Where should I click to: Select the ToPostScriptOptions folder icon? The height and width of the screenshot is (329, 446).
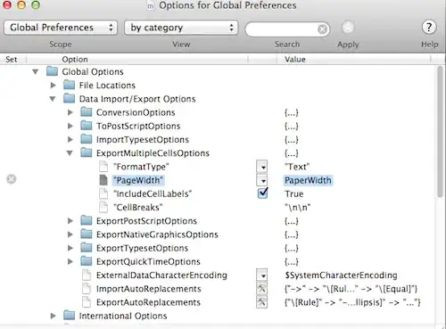(x=87, y=126)
